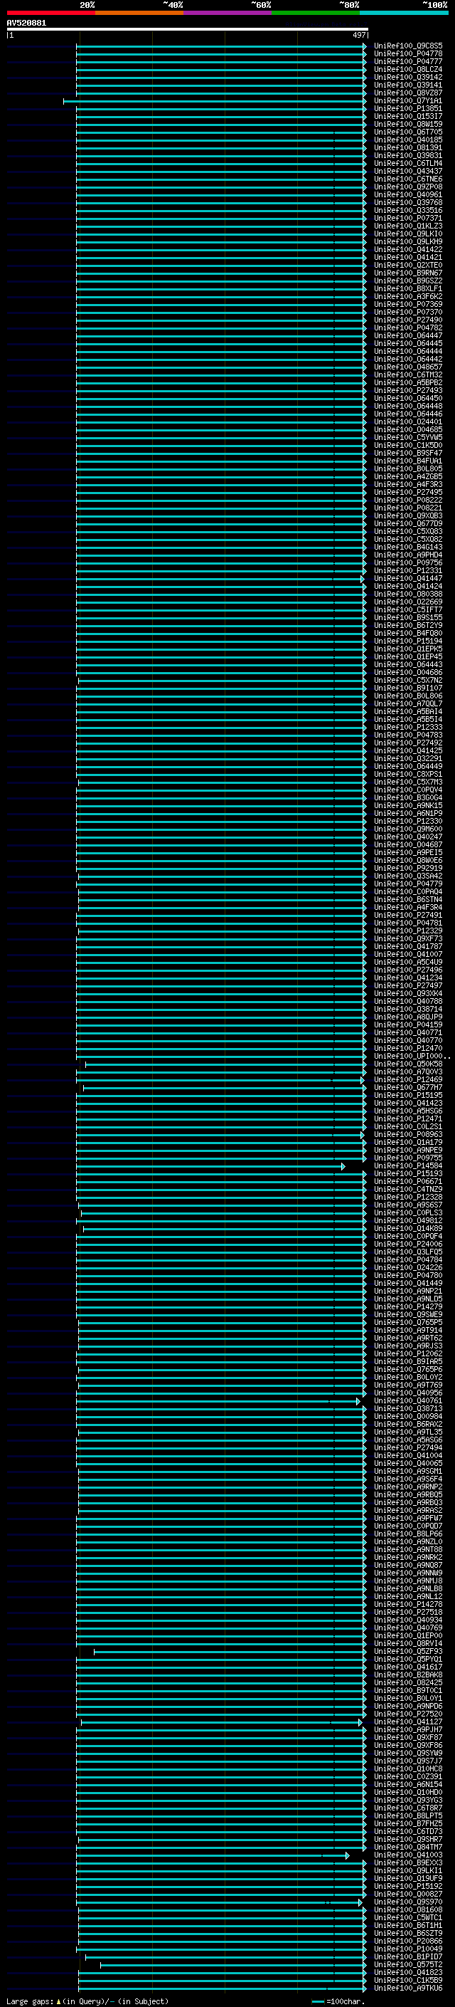Click the cyan ~100% identity legend bar
The height and width of the screenshot is (2007, 455).
click(405, 13)
